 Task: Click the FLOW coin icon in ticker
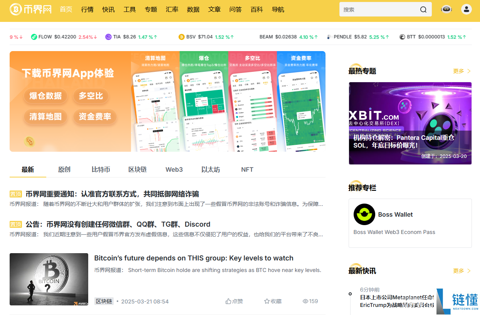pos(34,37)
